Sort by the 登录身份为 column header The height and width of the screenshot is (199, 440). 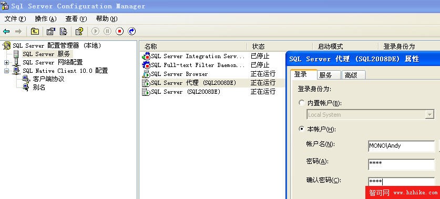click(409, 47)
